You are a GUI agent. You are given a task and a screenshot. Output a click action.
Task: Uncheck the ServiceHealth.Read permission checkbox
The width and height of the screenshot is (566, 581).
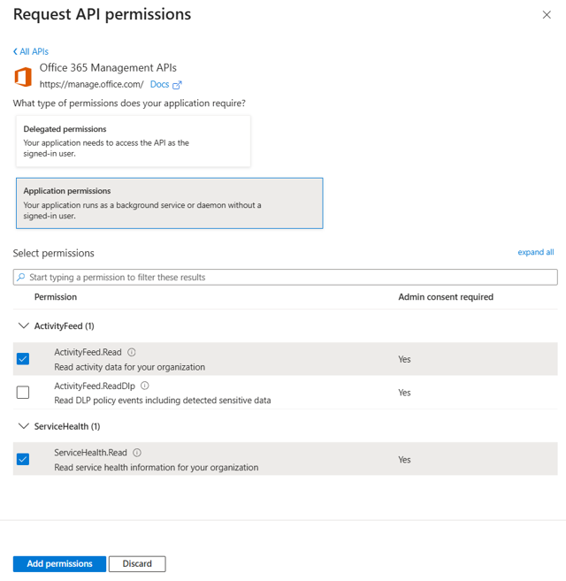23,459
